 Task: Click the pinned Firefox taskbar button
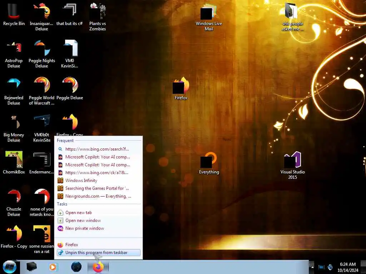(x=98, y=267)
